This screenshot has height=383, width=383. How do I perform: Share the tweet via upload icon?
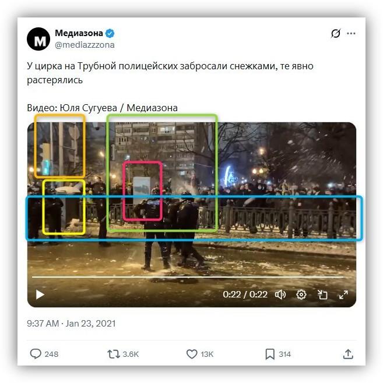[x=348, y=354]
